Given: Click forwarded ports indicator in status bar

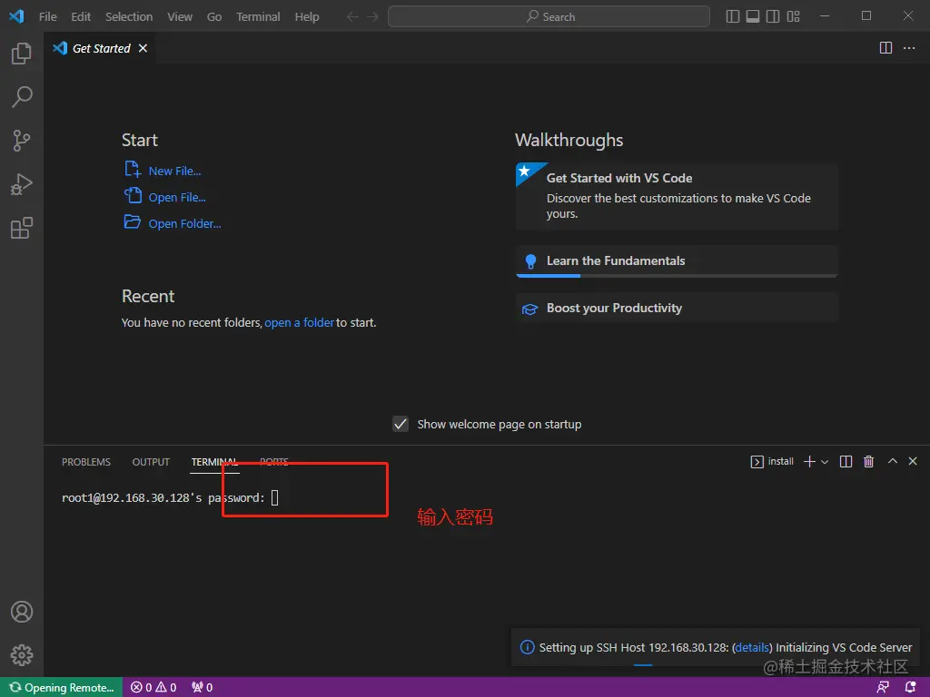Looking at the screenshot, I should pos(202,687).
